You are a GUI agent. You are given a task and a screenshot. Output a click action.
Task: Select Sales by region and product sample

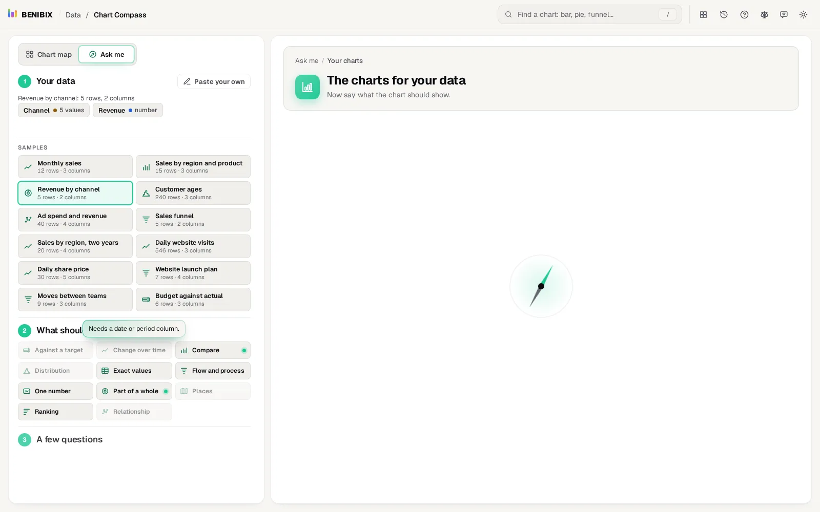pos(193,167)
